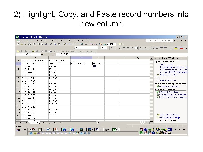
Task: Click the Fill Color paint bucket swatch
Action: [x=176, y=48]
